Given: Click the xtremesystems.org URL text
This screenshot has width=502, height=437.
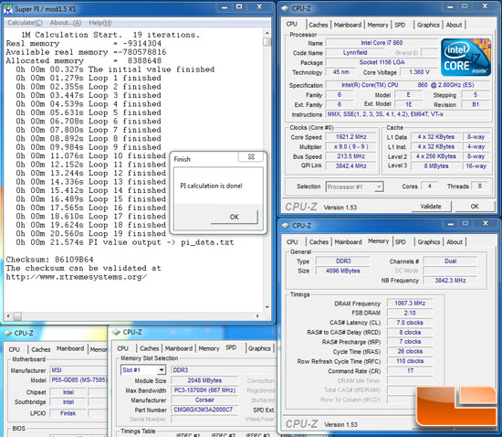Looking at the screenshot, I should click(77, 277).
